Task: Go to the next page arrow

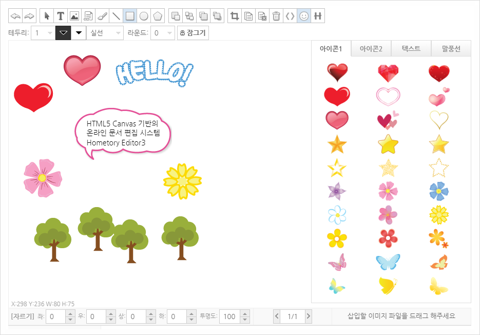Action: tap(308, 317)
